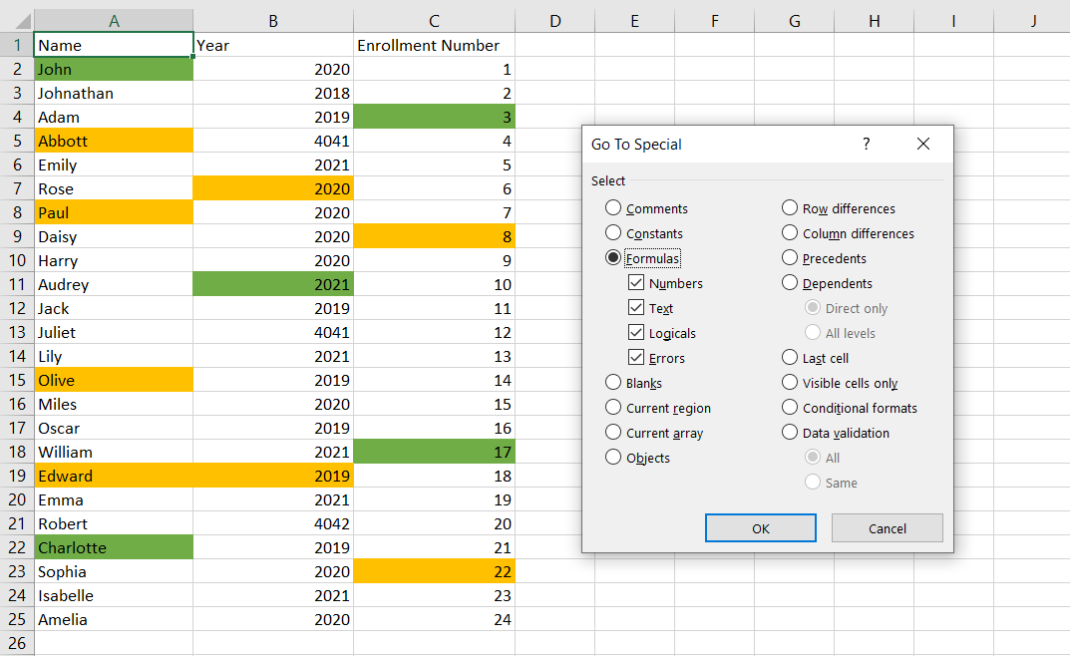1070x656 pixels.
Task: Choose Conditional formats option
Action: (849, 408)
